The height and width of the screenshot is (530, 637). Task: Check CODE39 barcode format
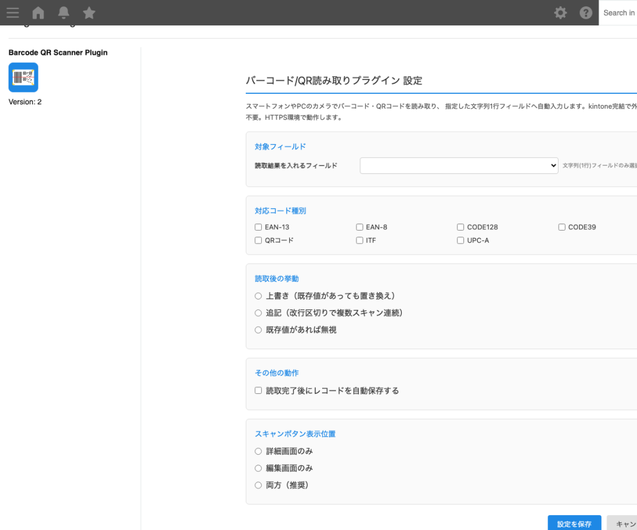(x=561, y=227)
